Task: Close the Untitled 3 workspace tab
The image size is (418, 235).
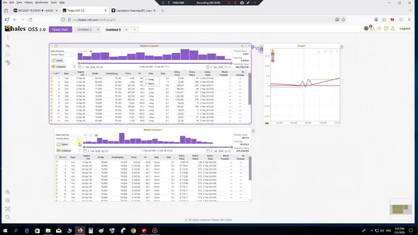Action: point(126,29)
